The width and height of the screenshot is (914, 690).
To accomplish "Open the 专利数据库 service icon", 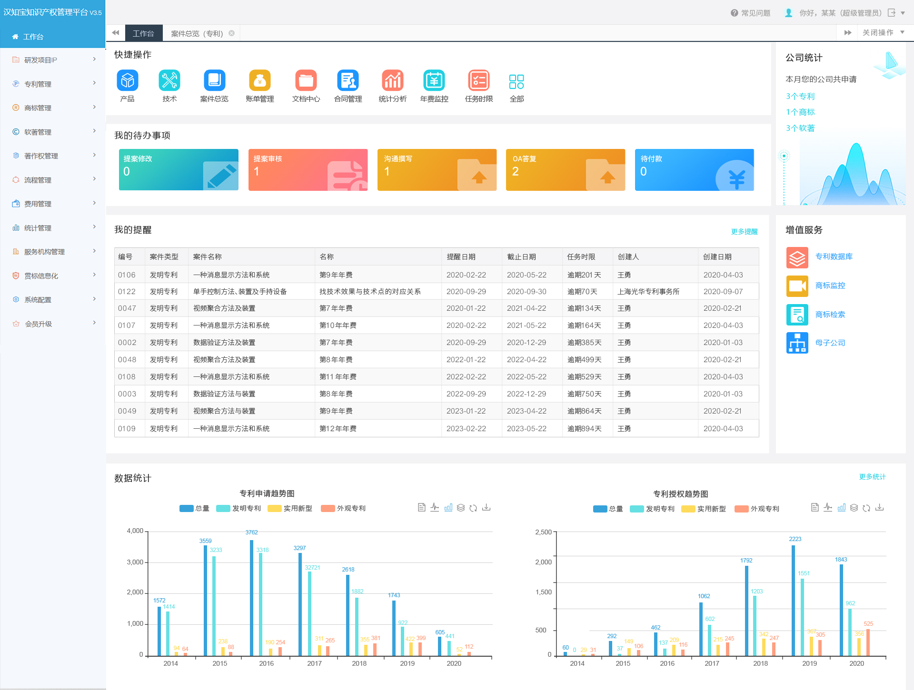I will point(797,257).
